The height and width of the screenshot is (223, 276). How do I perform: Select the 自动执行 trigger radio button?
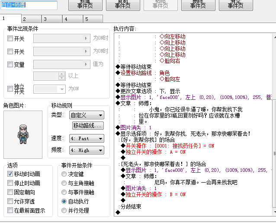click(64, 201)
